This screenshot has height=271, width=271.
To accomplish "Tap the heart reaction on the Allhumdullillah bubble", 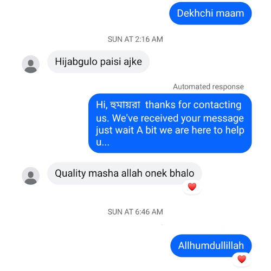I will [242, 259].
